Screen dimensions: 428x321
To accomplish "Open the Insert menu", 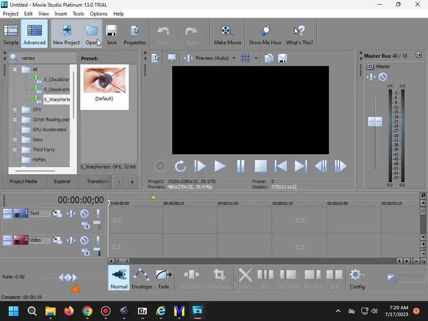I will pyautogui.click(x=61, y=14).
